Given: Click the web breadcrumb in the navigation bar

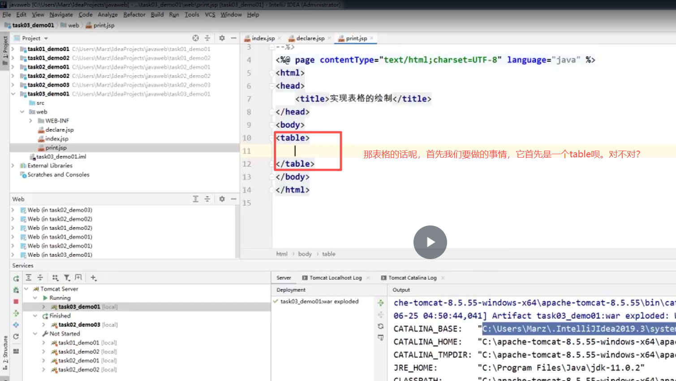Looking at the screenshot, I should [x=73, y=25].
